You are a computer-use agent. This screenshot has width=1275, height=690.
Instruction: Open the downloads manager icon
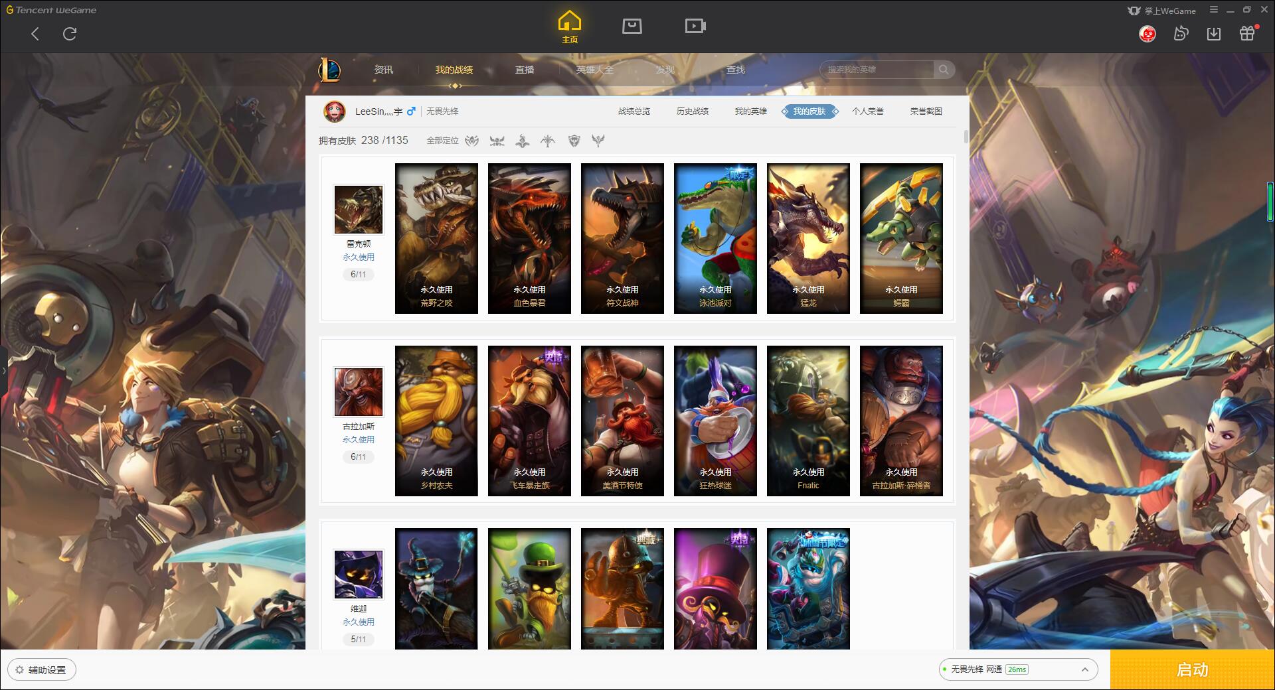[1214, 33]
